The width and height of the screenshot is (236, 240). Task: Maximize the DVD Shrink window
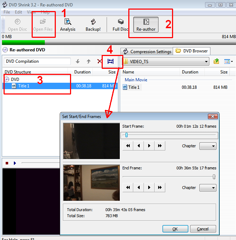(220, 5)
